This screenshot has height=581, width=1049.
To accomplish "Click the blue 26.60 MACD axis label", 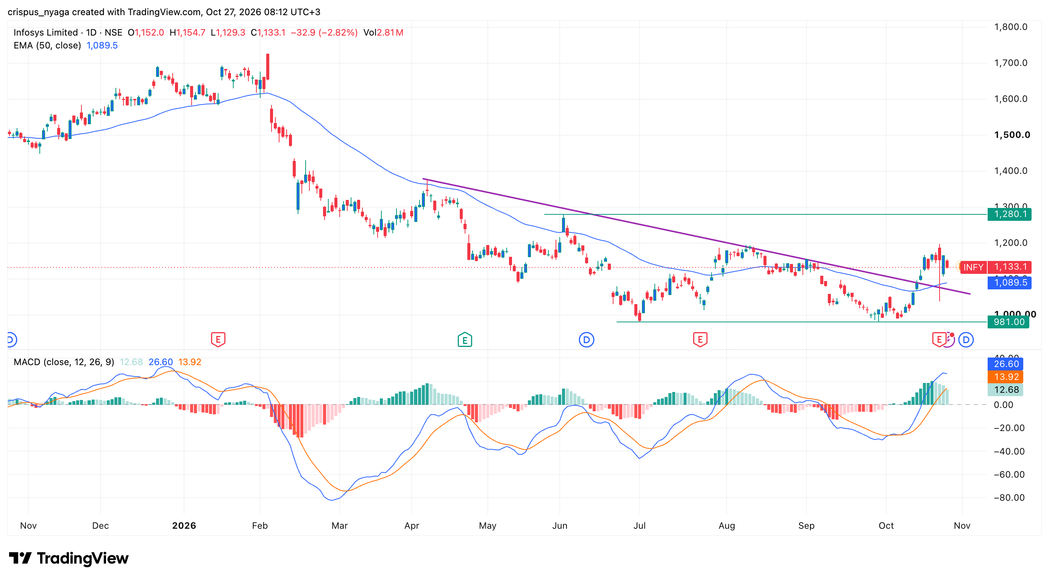I will [1005, 364].
